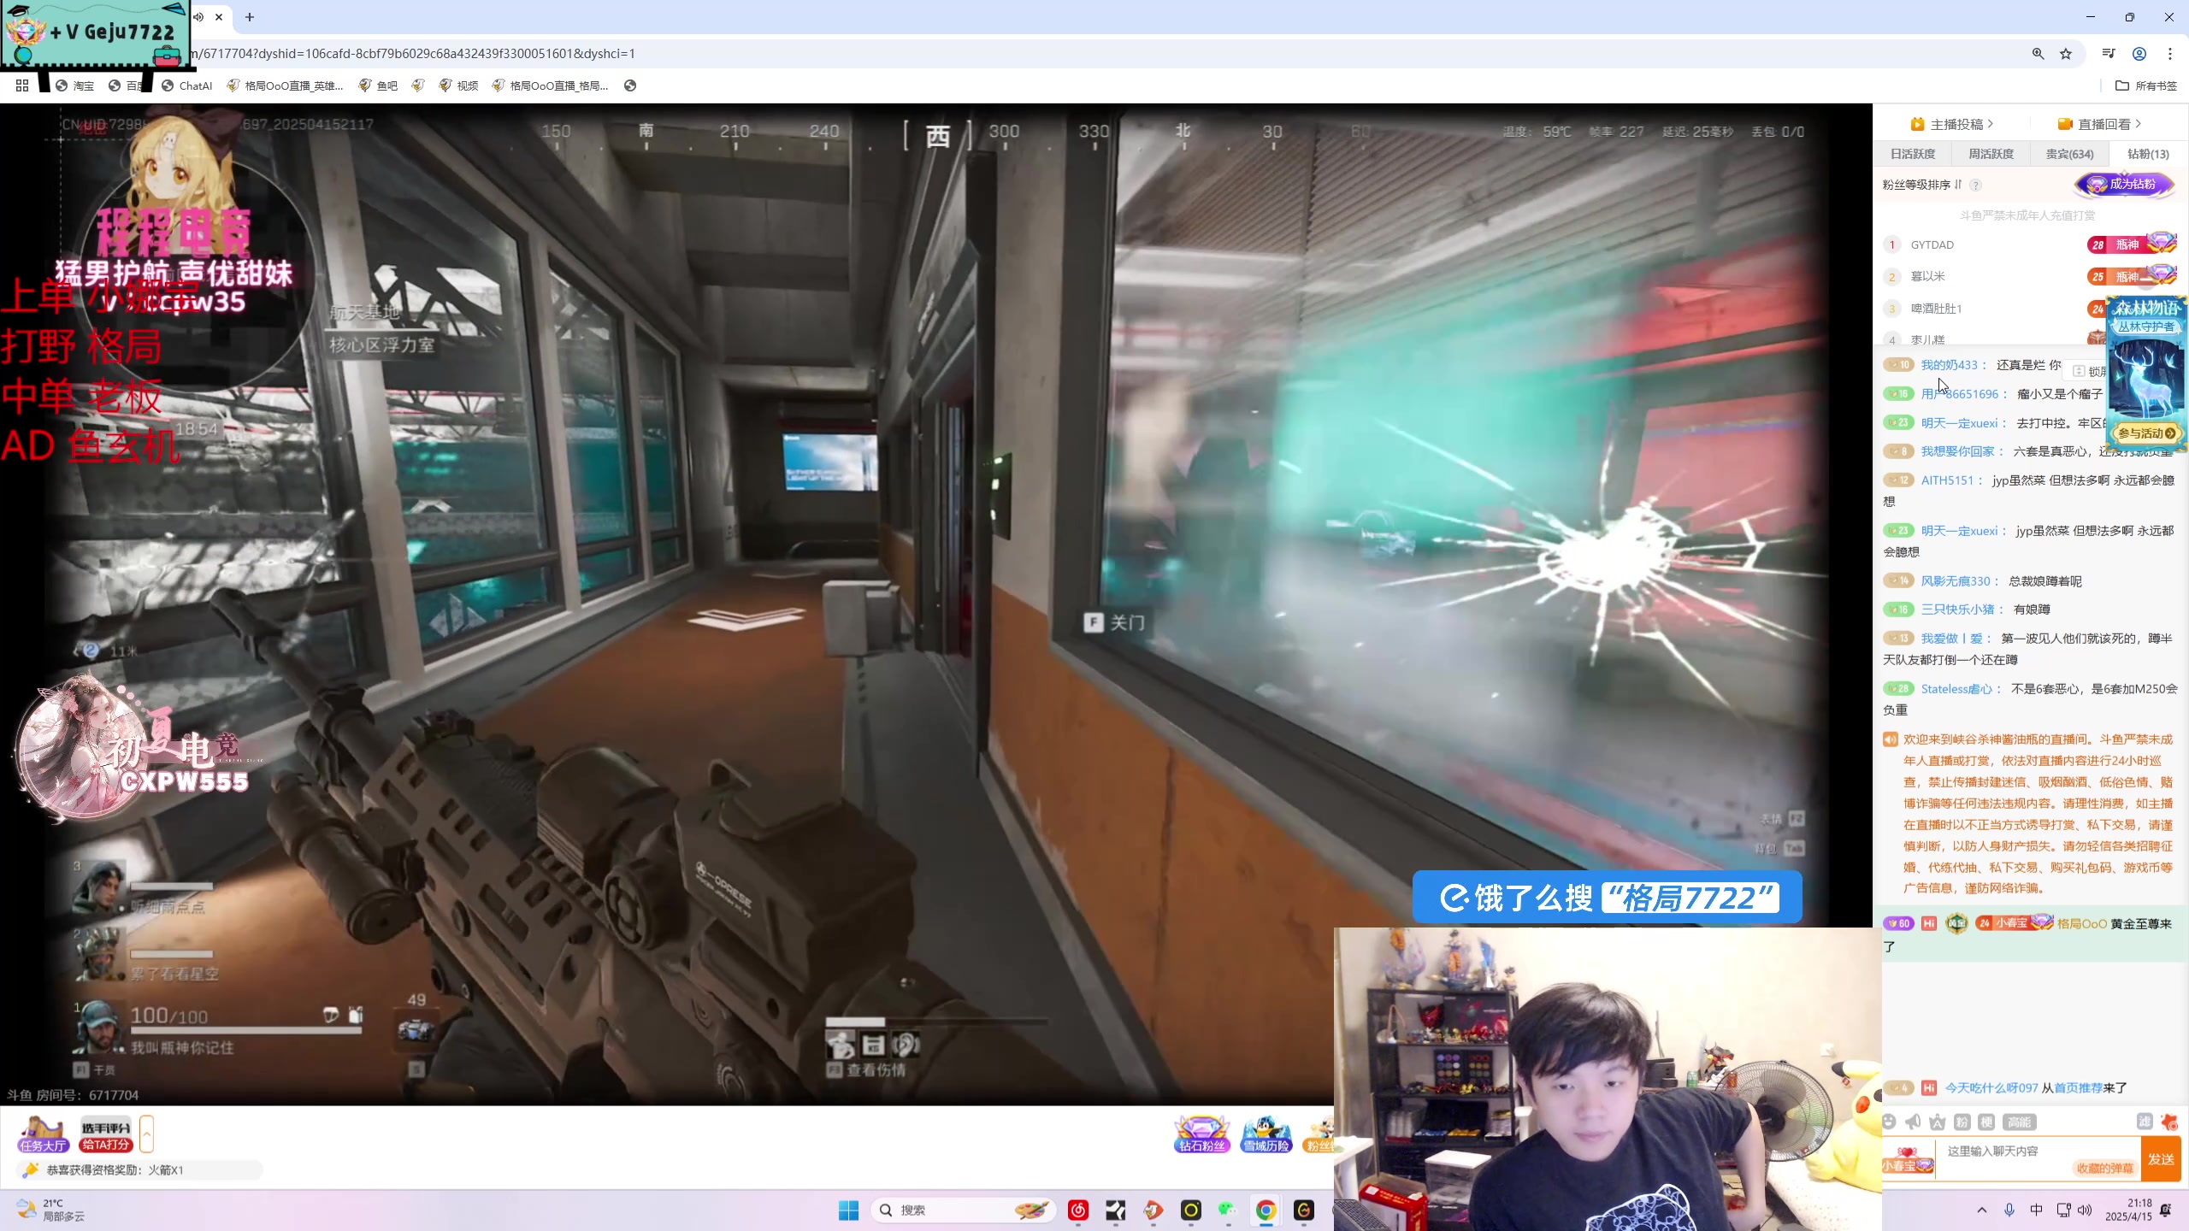This screenshot has height=1231, width=2189.
Task: Click username 今天吃什么呀097 in entry notice
Action: pyautogui.click(x=1991, y=1088)
